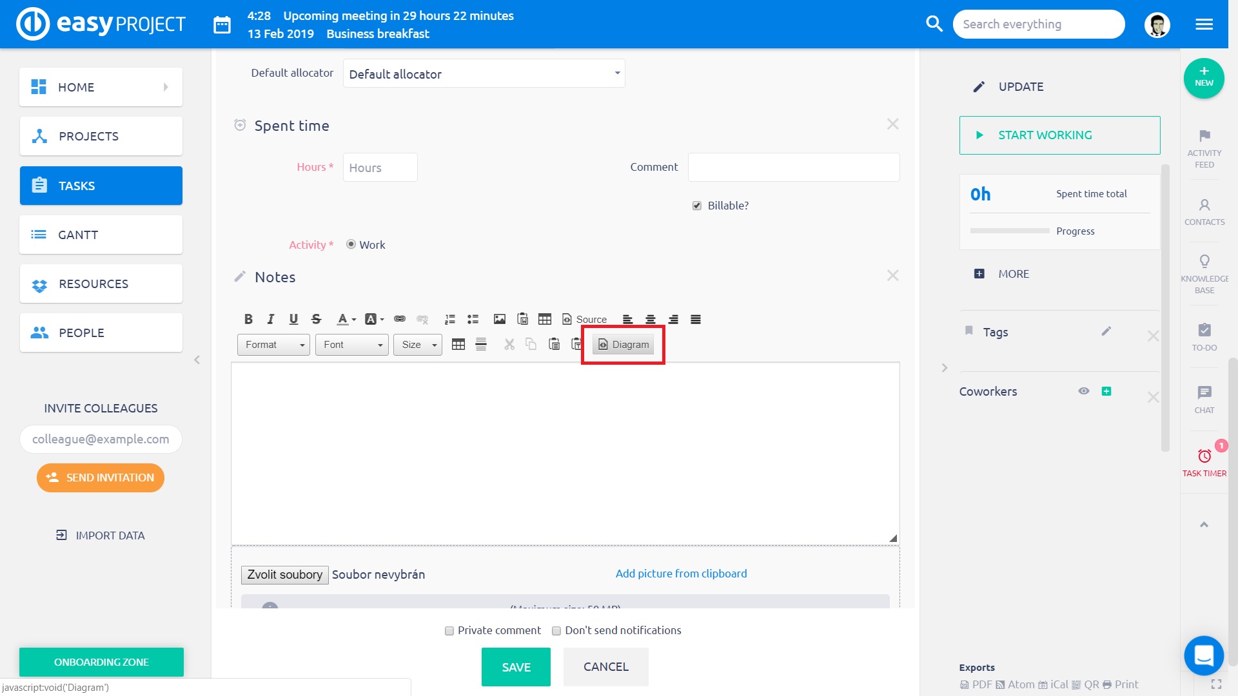The height and width of the screenshot is (696, 1238).
Task: Enable Private comment option
Action: (x=449, y=631)
